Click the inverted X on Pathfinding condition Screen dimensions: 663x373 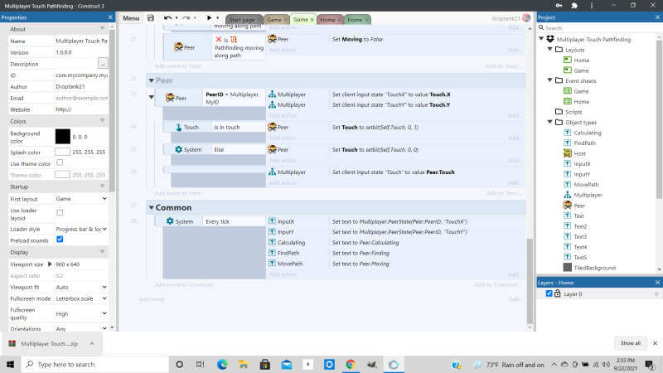point(219,39)
